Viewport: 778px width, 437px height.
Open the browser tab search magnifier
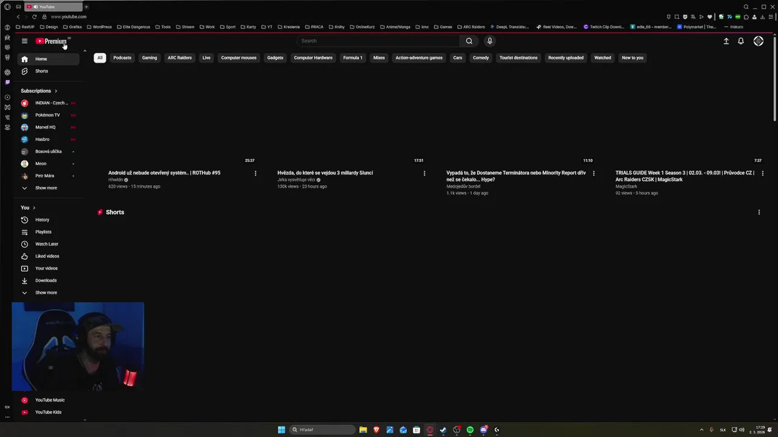(746, 7)
